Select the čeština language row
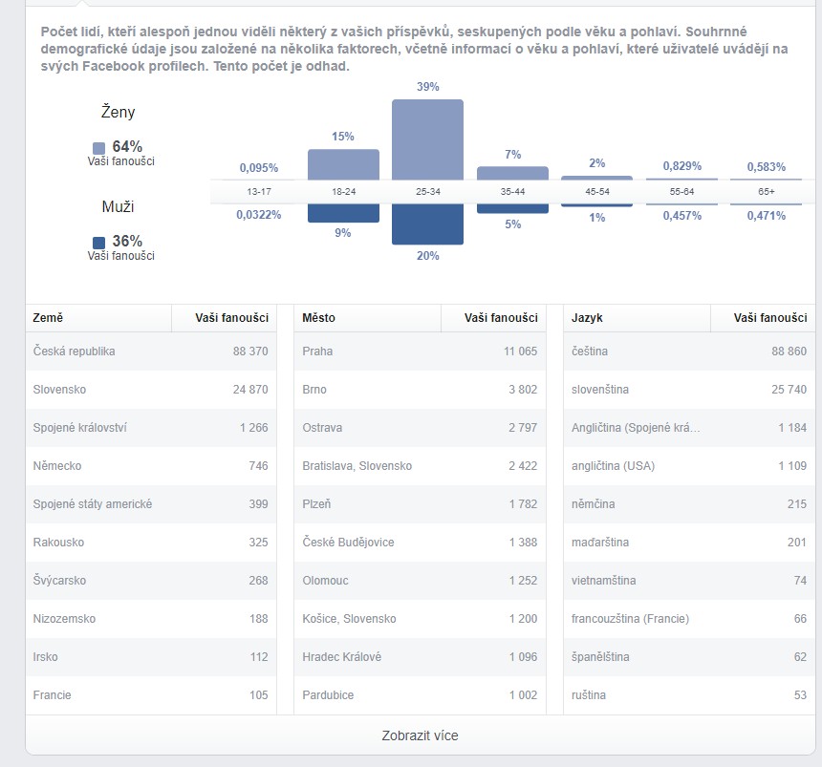Screen dimensions: 822x767 (x=689, y=351)
